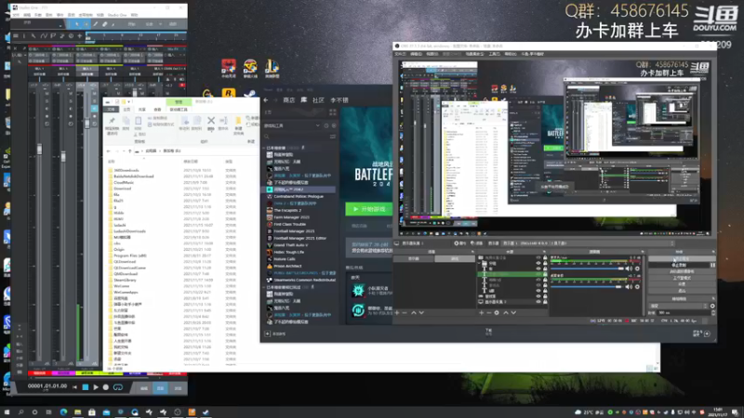
Task: Select the Origin folder in Explorer
Action: (x=118, y=249)
